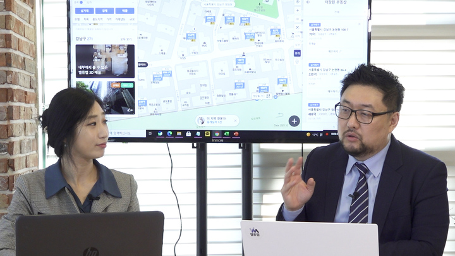Click the 17°C weather widget in taskbar
Image resolution: width=455 pixels, height=256 pixels.
315,135
